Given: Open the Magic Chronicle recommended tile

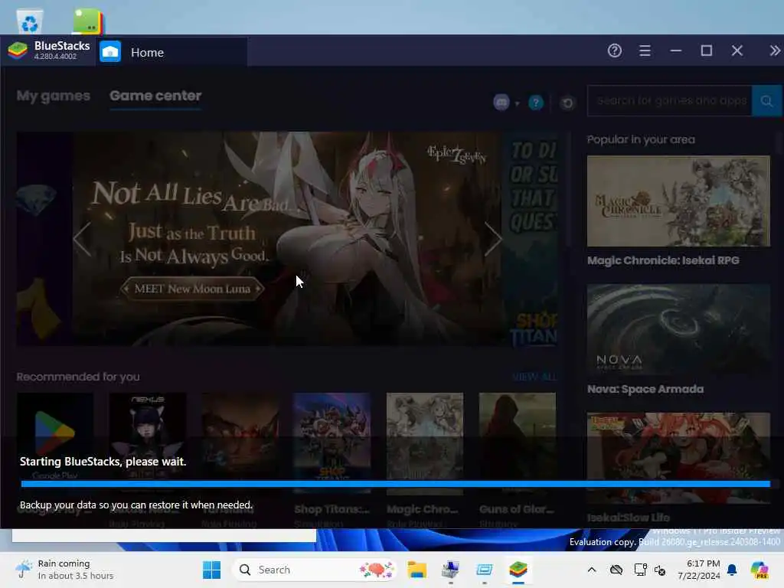Looking at the screenshot, I should pos(424,443).
